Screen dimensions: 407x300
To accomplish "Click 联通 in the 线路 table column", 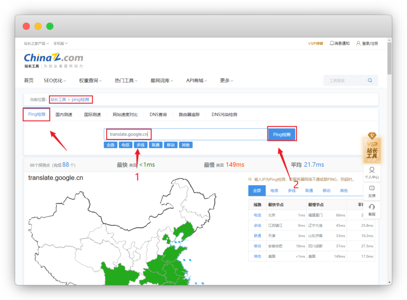I will [x=257, y=236].
